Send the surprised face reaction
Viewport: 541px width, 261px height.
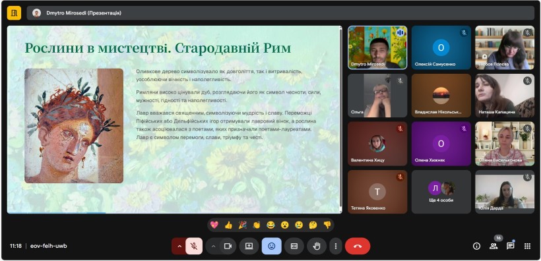coord(284,225)
